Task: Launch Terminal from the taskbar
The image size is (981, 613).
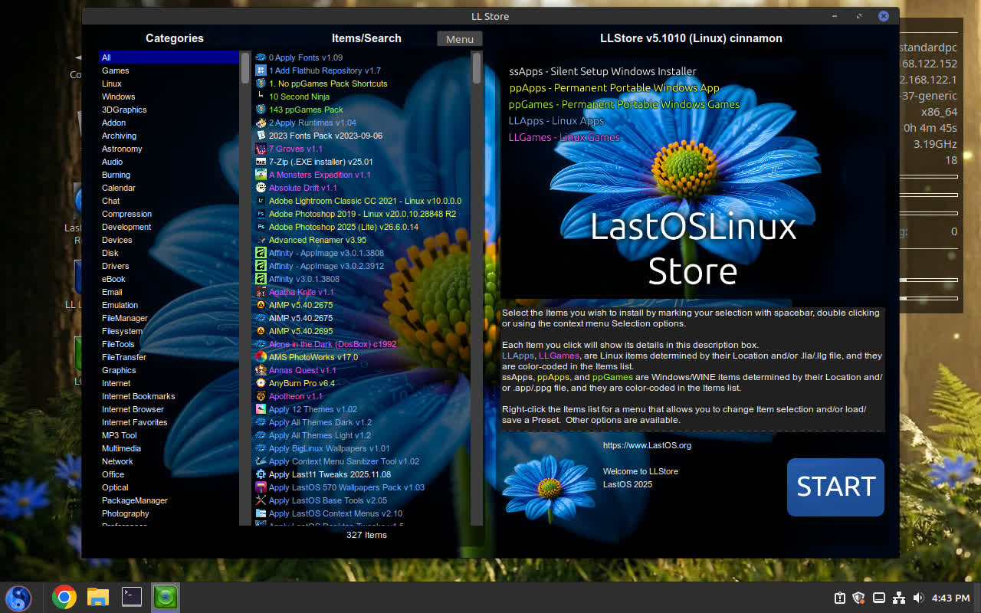Action: click(132, 597)
